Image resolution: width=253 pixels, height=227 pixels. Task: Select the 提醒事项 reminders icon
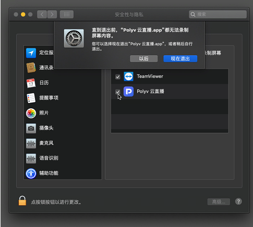(31, 98)
